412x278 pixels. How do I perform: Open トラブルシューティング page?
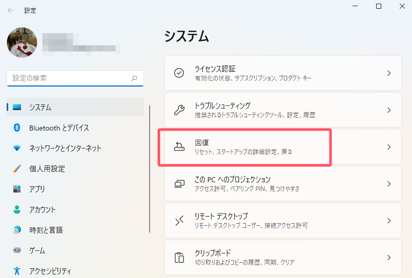(x=283, y=110)
